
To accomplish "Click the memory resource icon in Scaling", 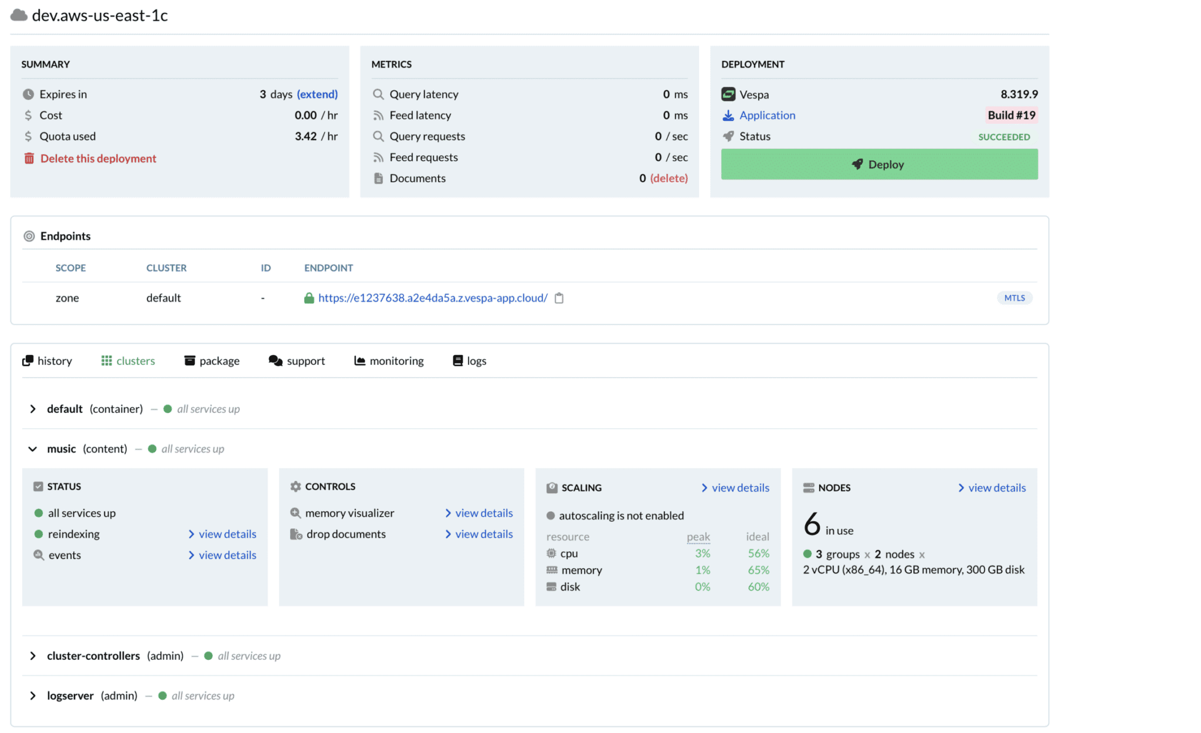I will tap(552, 570).
